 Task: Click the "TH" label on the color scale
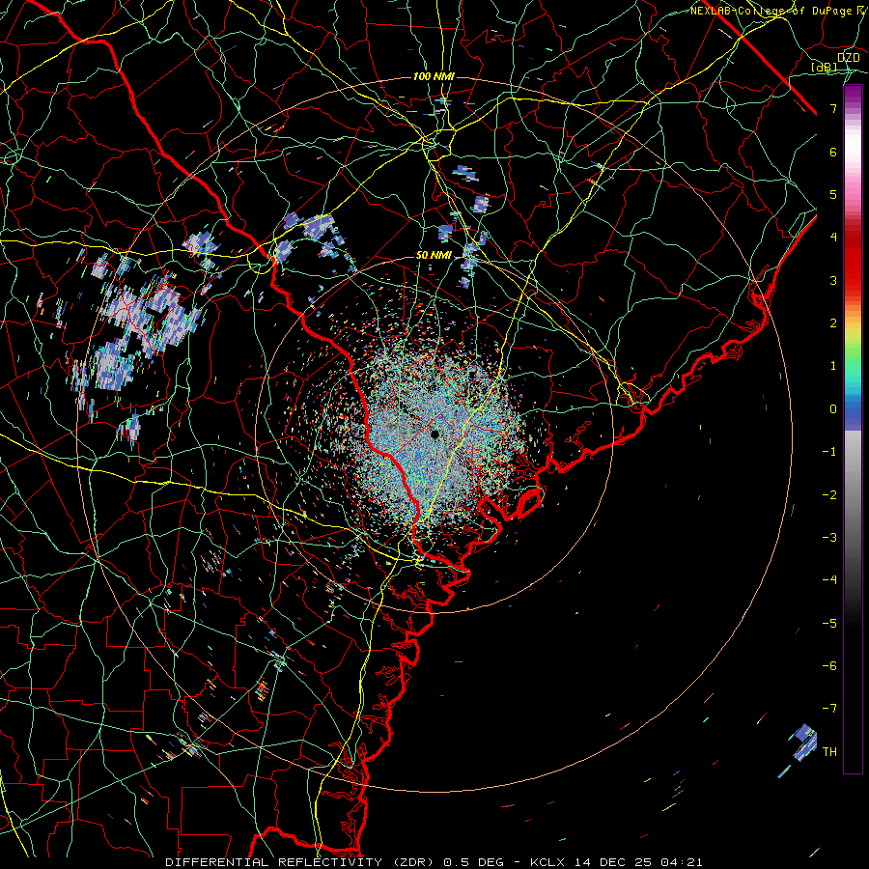click(x=829, y=752)
